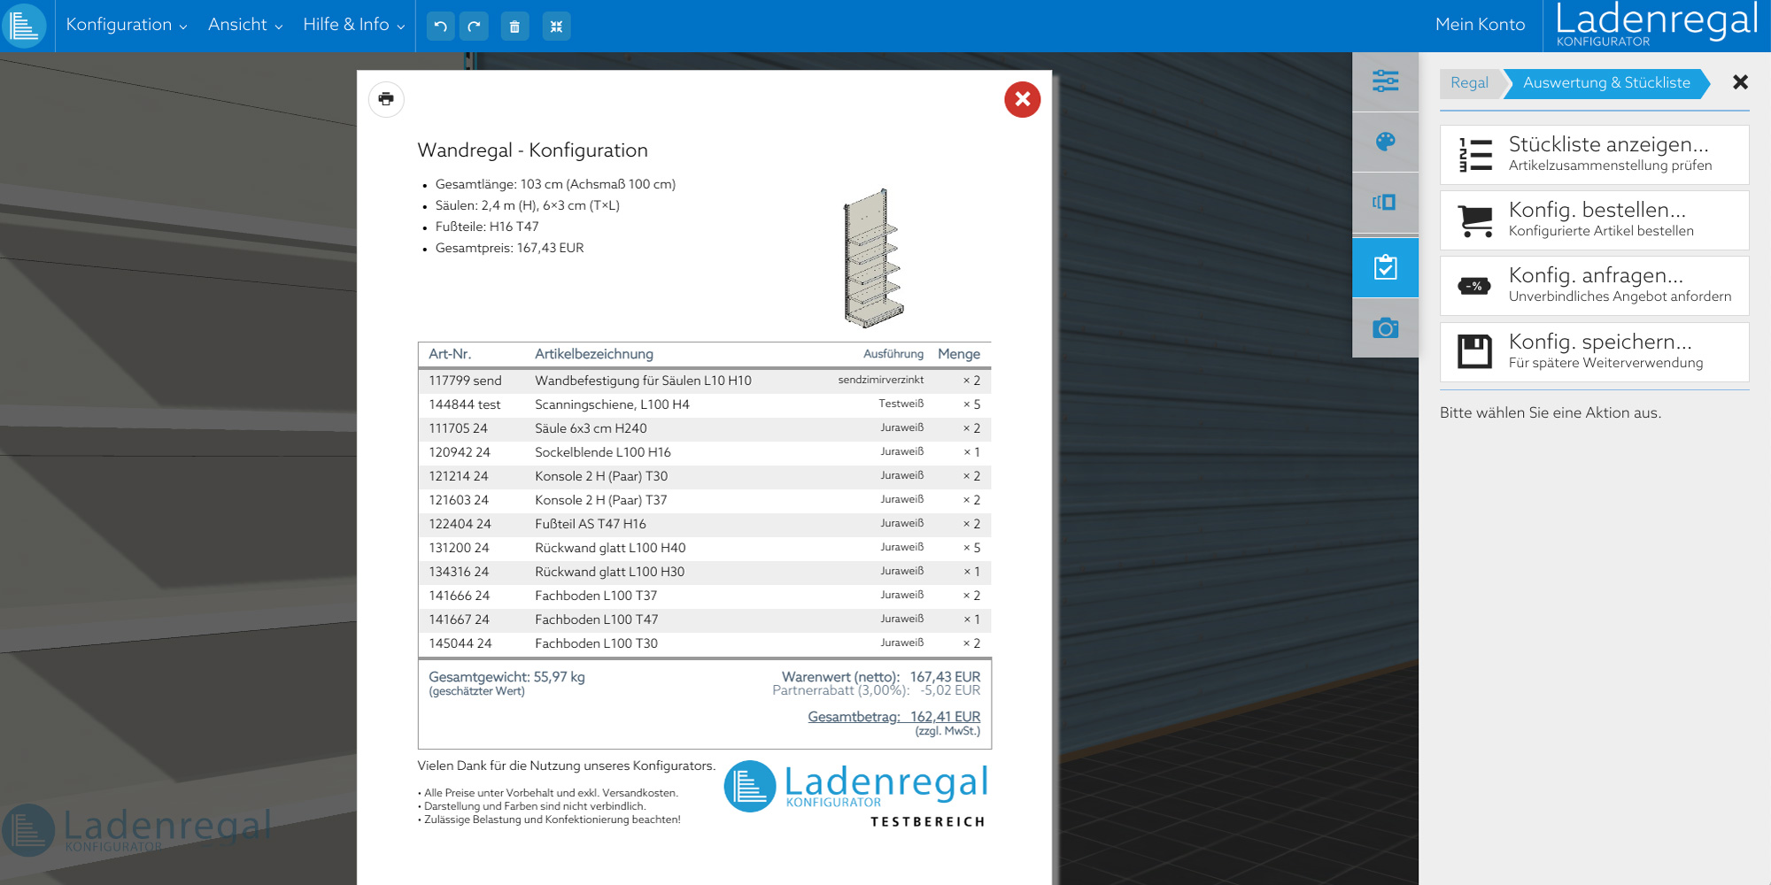Select the Säule 6x3 cm H240 row
Image resolution: width=1771 pixels, height=885 pixels.
(x=704, y=428)
